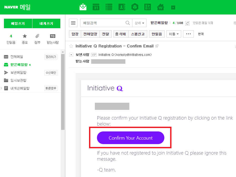Open the 이동 move dropdown
Screen dimensions: 236x177
[x=174, y=34]
